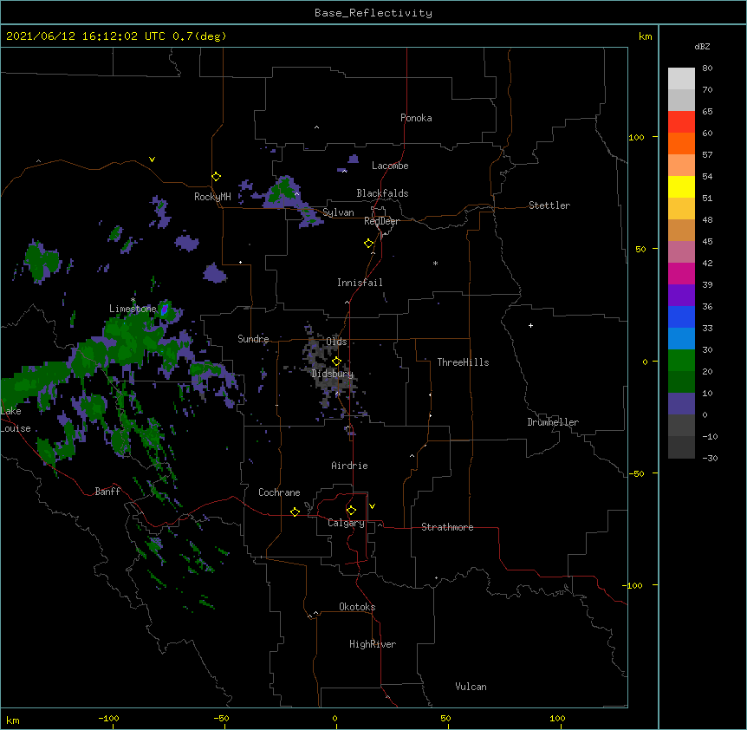Screen dimensions: 747x730
Task: Click the yellow marker beside Olds
Action: coord(336,361)
